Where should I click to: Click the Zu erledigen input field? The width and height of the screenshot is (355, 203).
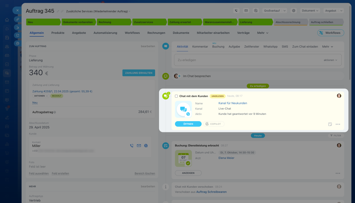pyautogui.click(x=250, y=60)
